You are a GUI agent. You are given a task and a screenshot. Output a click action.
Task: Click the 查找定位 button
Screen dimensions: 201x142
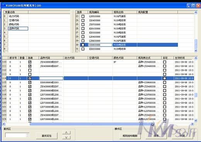[47, 136]
